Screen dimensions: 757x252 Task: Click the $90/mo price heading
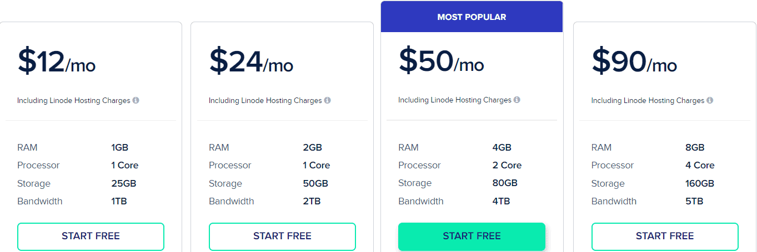(x=634, y=61)
